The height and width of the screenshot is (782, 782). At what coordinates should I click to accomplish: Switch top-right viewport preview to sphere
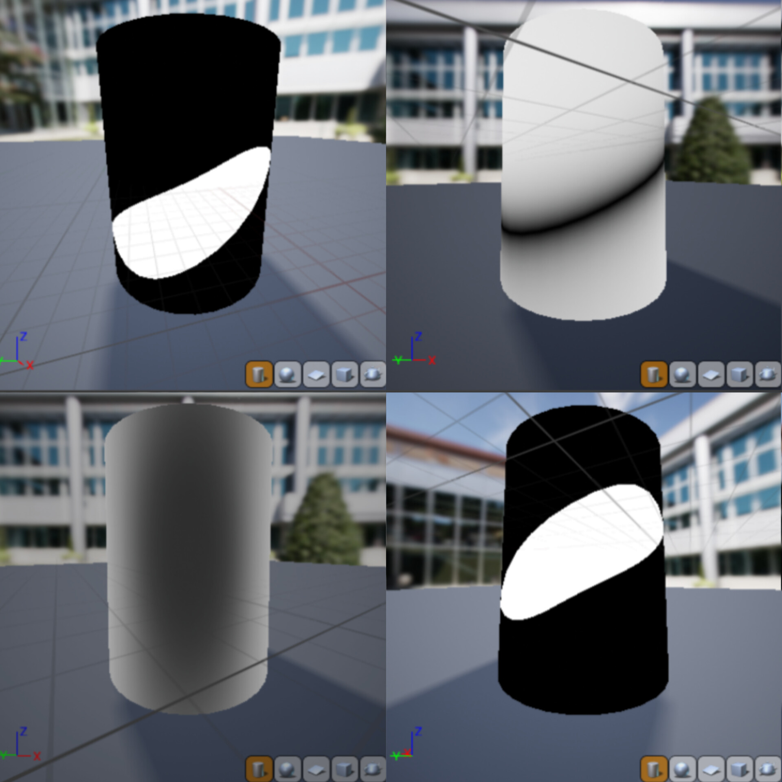[683, 374]
